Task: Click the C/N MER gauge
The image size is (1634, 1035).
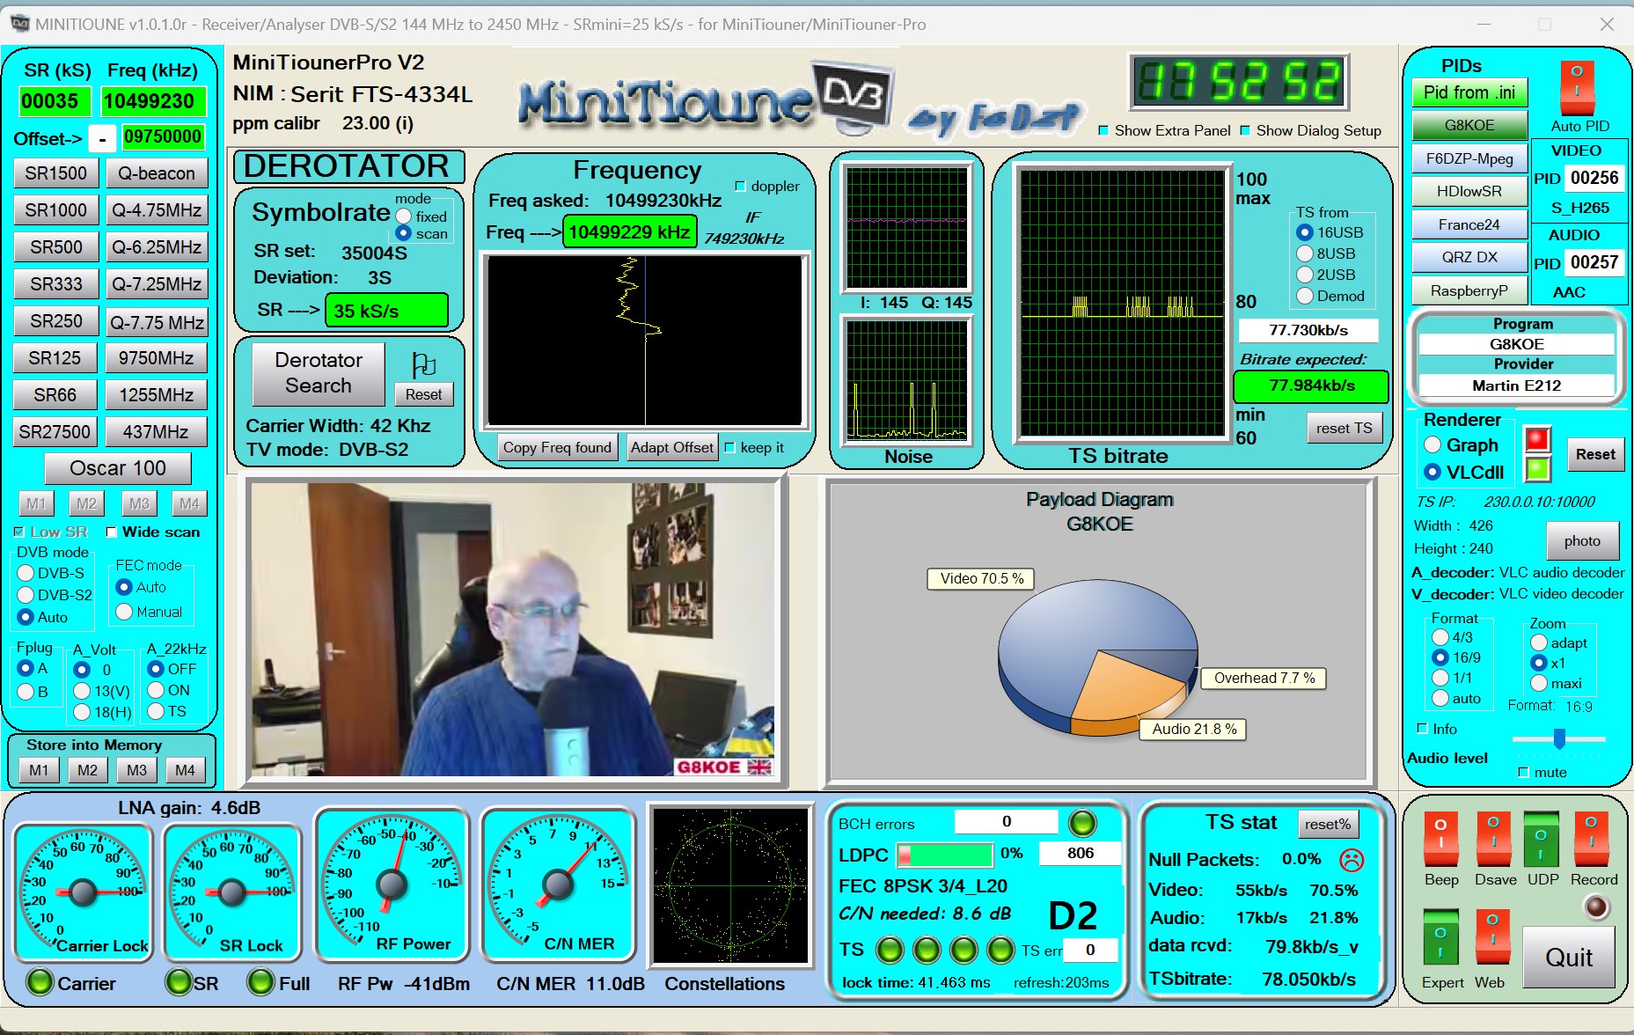Action: (558, 884)
